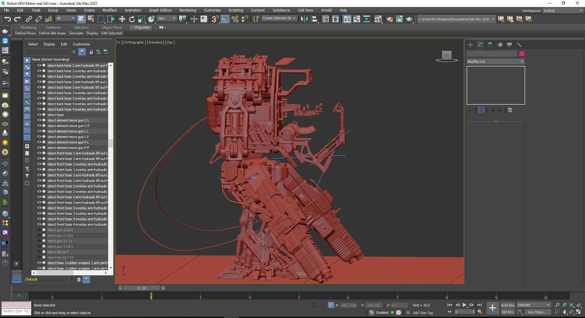Viewport: 585px width, 318px height.
Task: Click the Rotate tool icon
Action: tap(132, 19)
